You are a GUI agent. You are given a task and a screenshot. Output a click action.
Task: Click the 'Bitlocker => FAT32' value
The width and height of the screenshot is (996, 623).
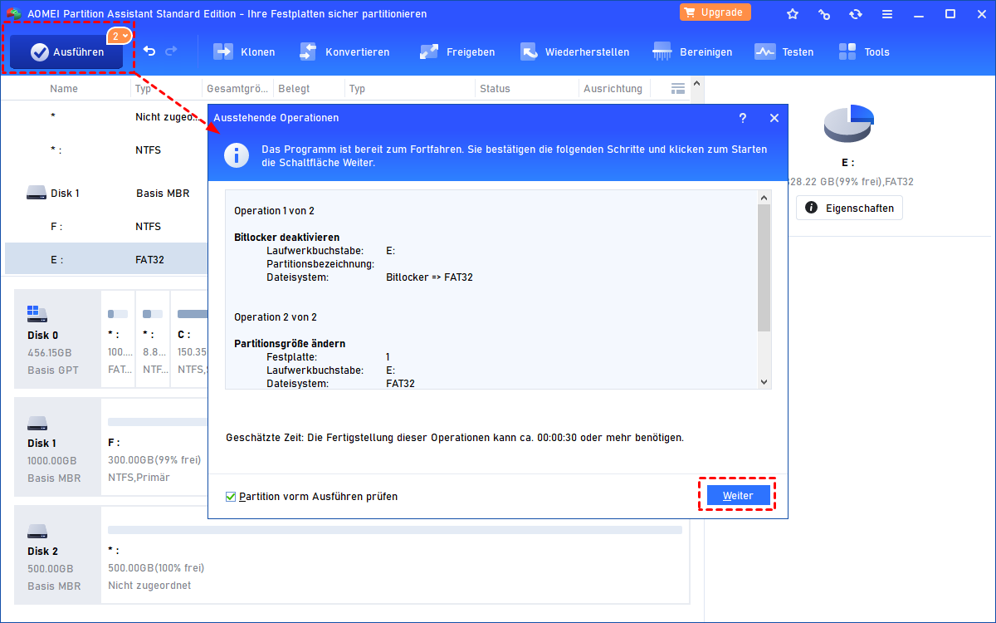click(429, 277)
